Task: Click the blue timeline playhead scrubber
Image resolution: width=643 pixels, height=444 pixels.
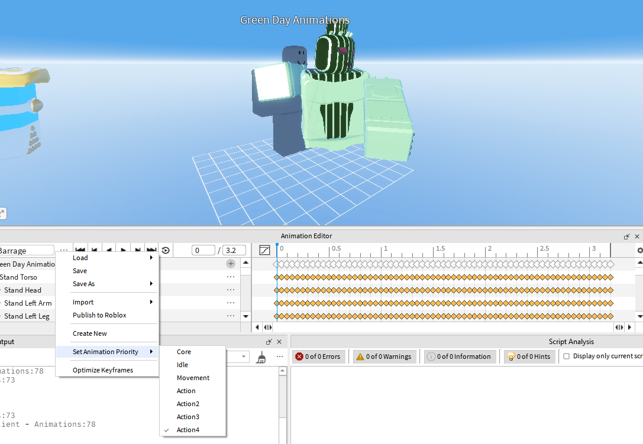Action: tap(276, 245)
